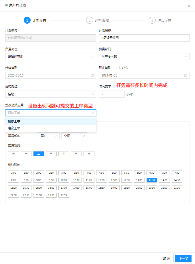Click step 2 巡检路线 circle icon
195x264 pixels.
(90, 20)
